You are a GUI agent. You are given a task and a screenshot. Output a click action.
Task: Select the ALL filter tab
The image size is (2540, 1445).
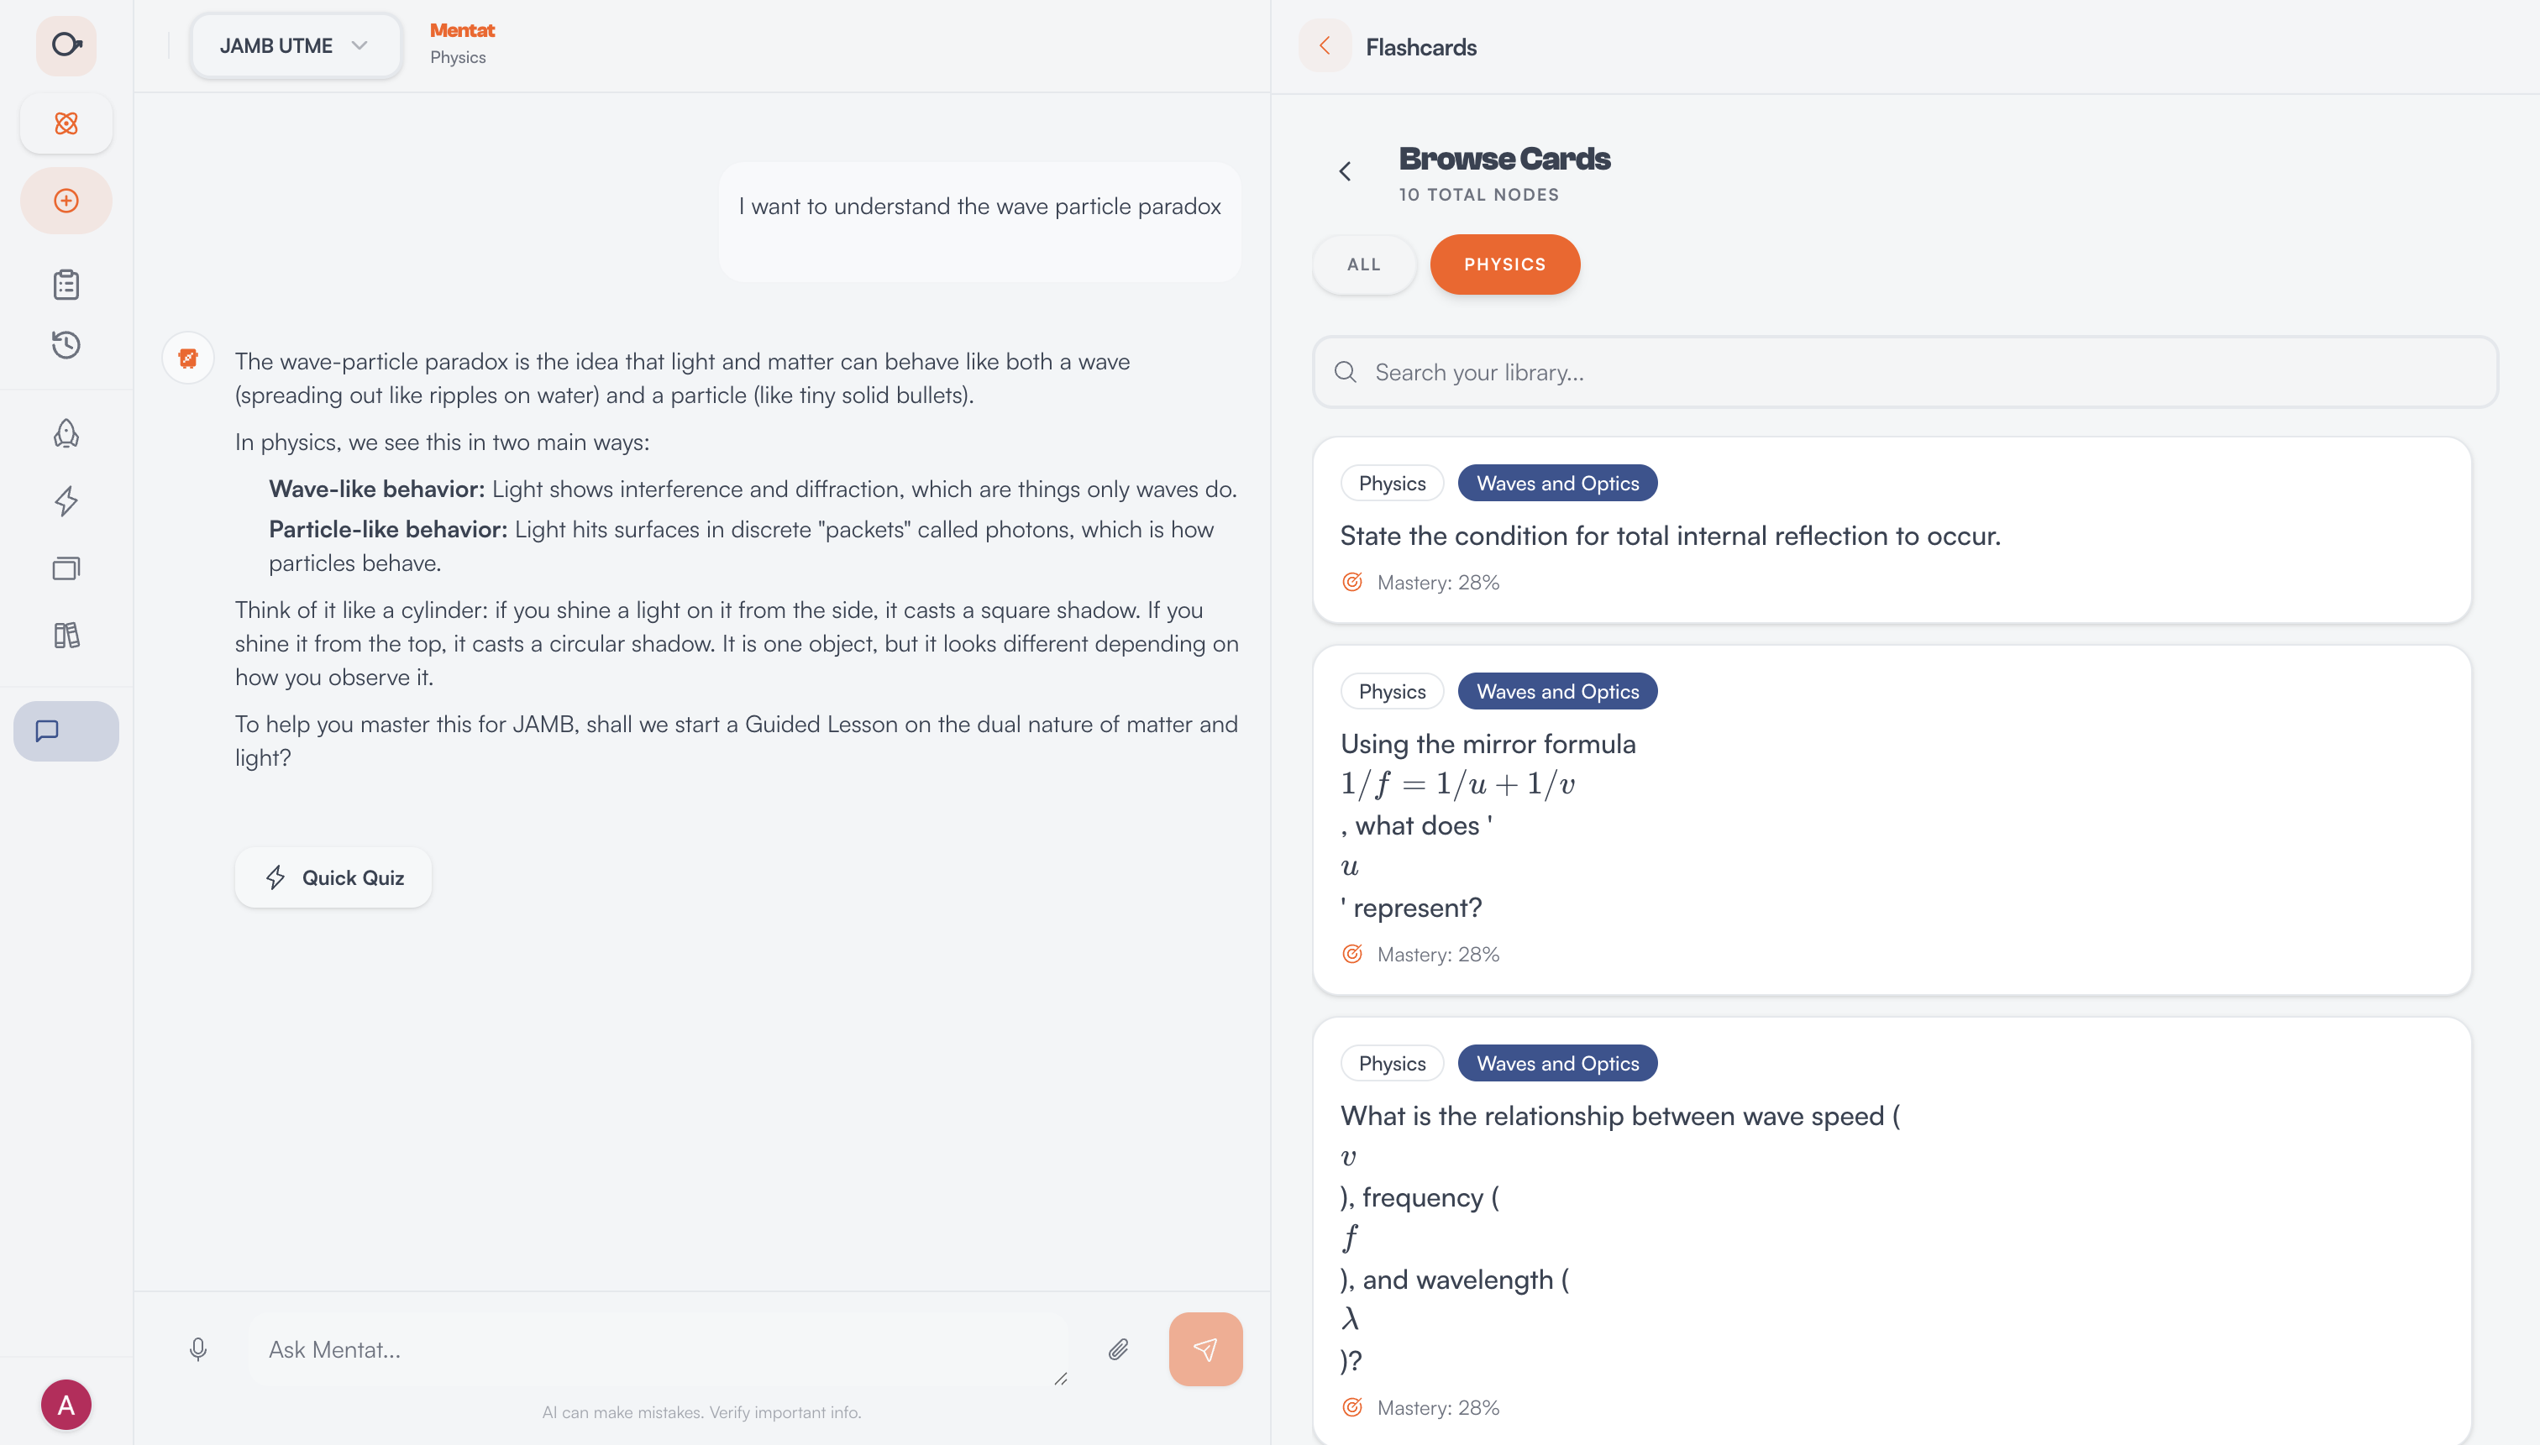1364,264
